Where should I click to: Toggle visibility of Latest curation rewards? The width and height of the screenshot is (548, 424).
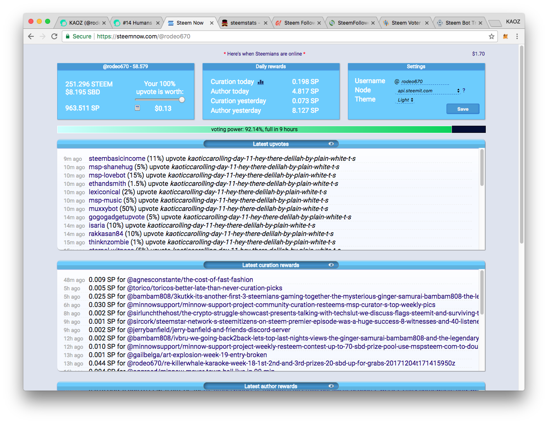pos(331,265)
